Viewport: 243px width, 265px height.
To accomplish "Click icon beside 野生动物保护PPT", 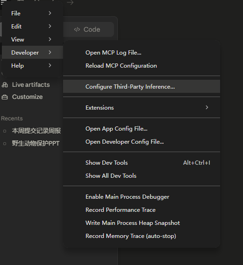I will tap(5, 144).
